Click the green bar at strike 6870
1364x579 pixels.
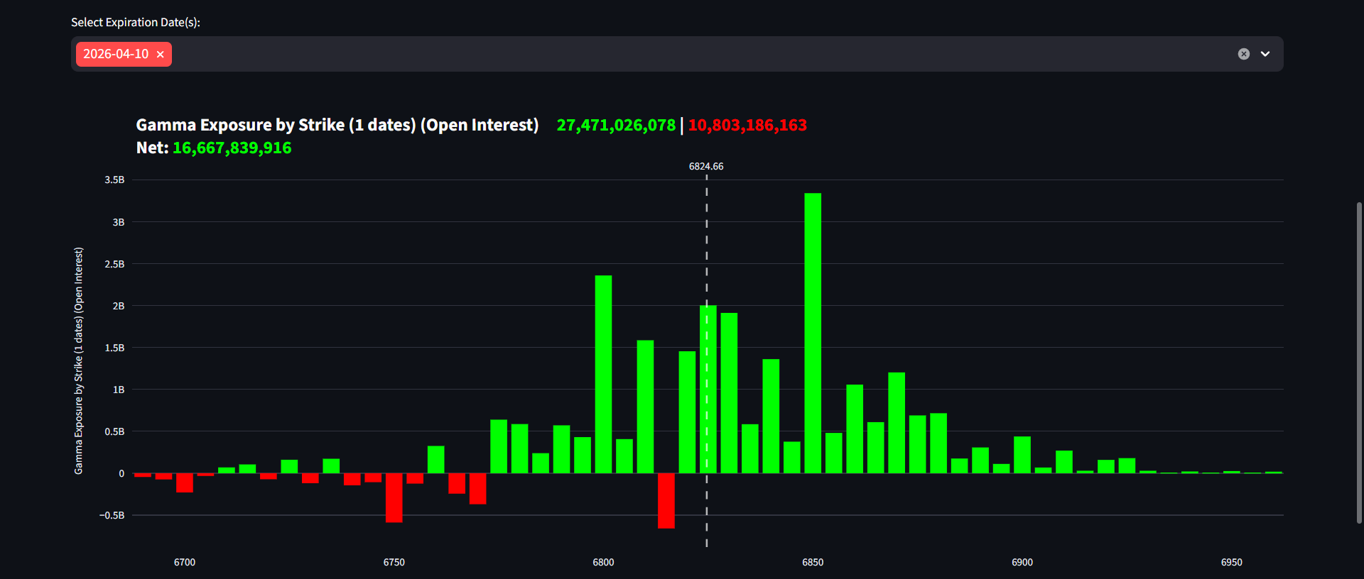897,423
